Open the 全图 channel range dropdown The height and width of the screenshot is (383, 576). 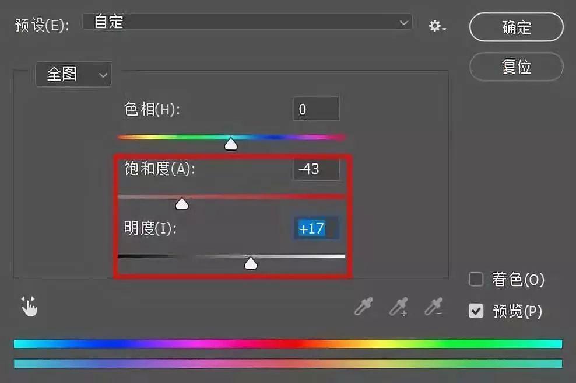click(73, 74)
